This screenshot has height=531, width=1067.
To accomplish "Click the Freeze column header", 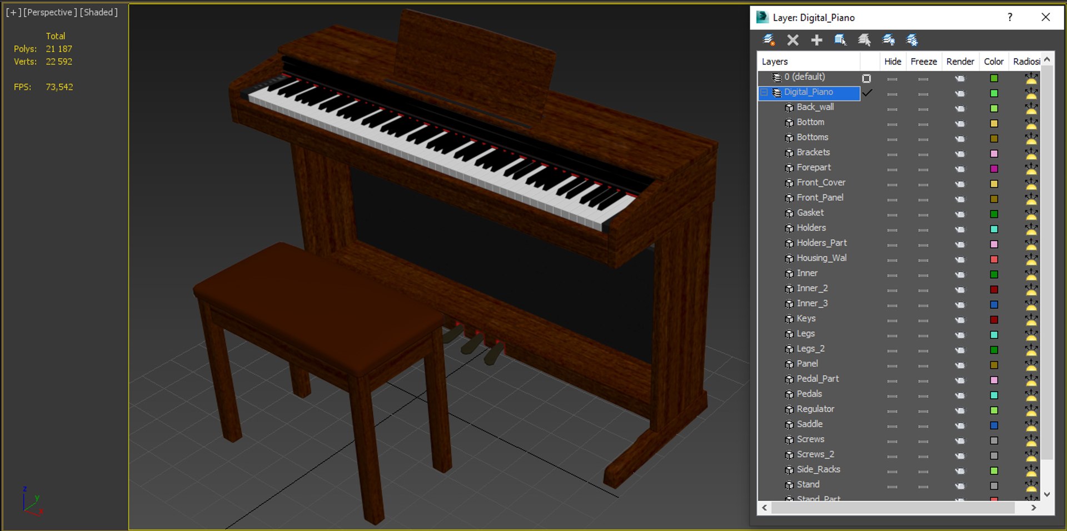I will [924, 62].
